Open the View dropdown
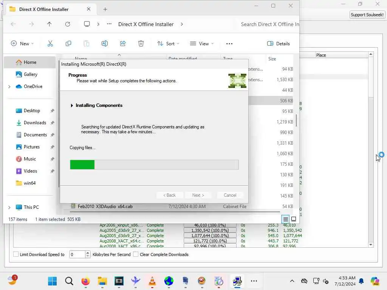The image size is (387, 290). 202,44
